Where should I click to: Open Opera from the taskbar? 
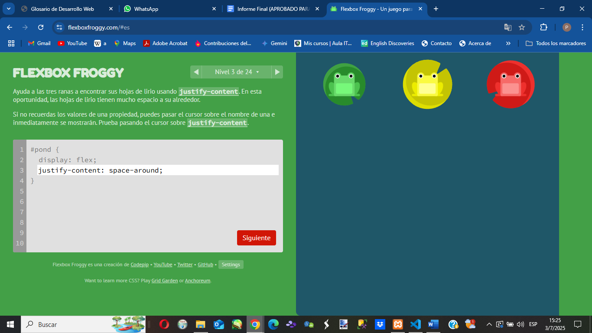(x=164, y=324)
